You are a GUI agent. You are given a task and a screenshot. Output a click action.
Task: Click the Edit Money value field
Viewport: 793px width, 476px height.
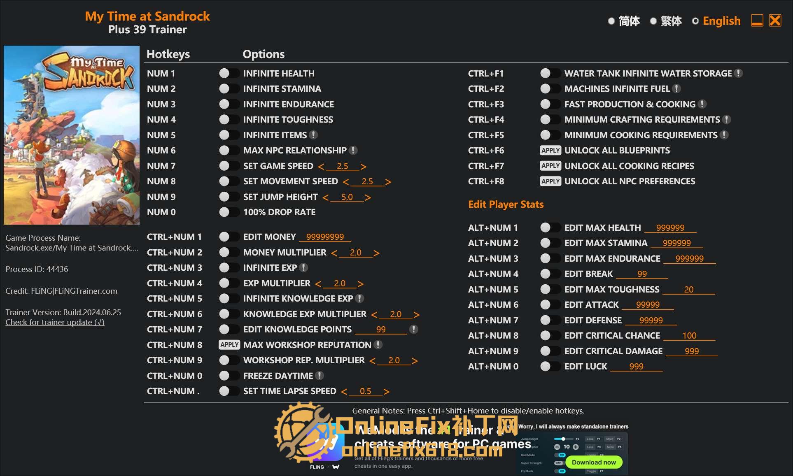(325, 237)
